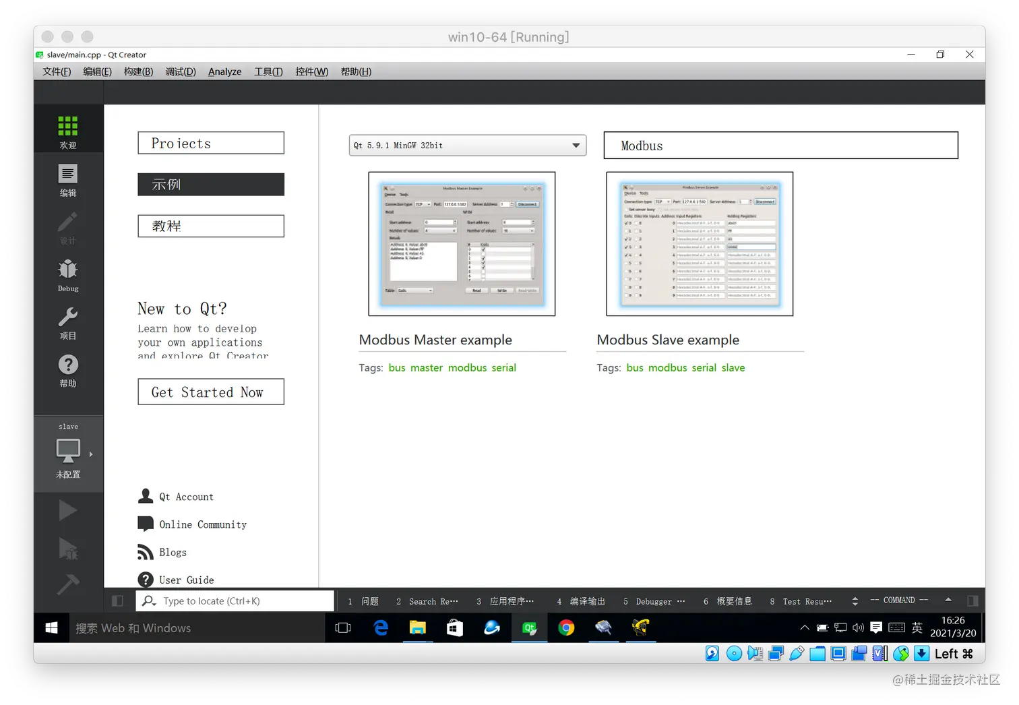Open Task View on taskbar
1019x705 pixels.
coord(343,628)
